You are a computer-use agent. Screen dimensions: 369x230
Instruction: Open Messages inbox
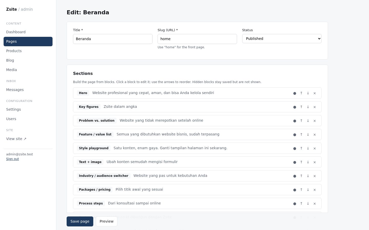pyautogui.click(x=28, y=90)
